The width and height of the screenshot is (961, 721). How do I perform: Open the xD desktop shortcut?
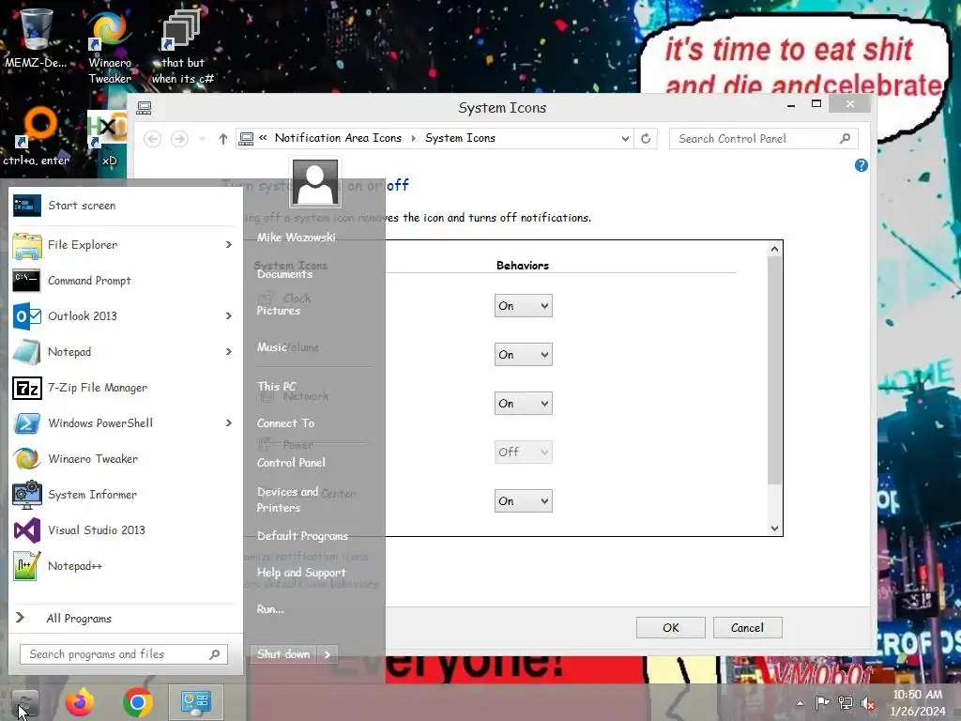coord(108,139)
